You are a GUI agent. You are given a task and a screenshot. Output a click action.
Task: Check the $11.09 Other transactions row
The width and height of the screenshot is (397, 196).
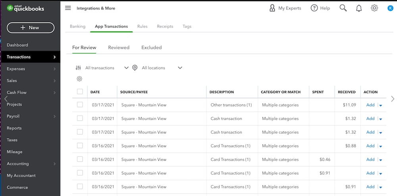click(x=80, y=105)
